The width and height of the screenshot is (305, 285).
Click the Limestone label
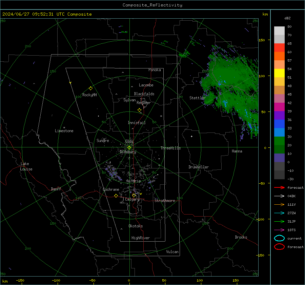click(64, 131)
